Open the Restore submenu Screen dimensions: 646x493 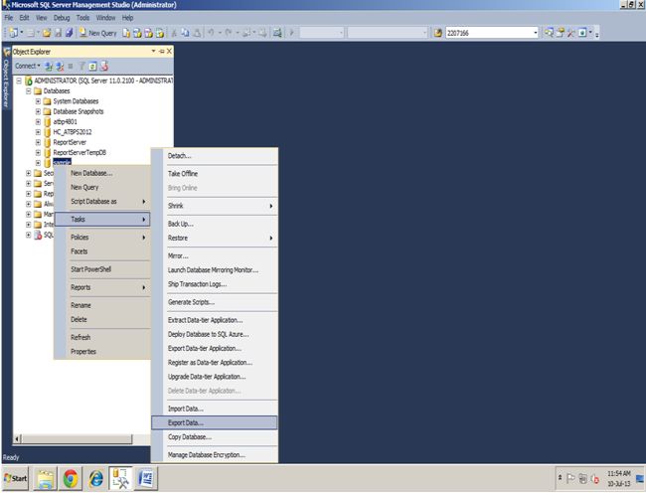215,239
